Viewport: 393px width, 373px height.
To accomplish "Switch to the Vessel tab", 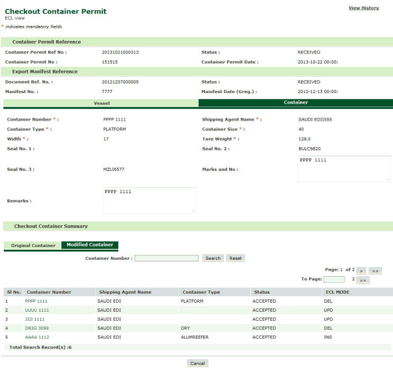I will click(101, 103).
